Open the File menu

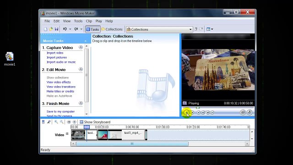[x=47, y=21]
